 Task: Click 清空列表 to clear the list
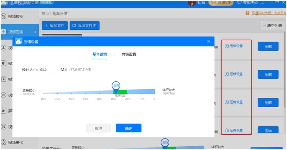[272, 26]
